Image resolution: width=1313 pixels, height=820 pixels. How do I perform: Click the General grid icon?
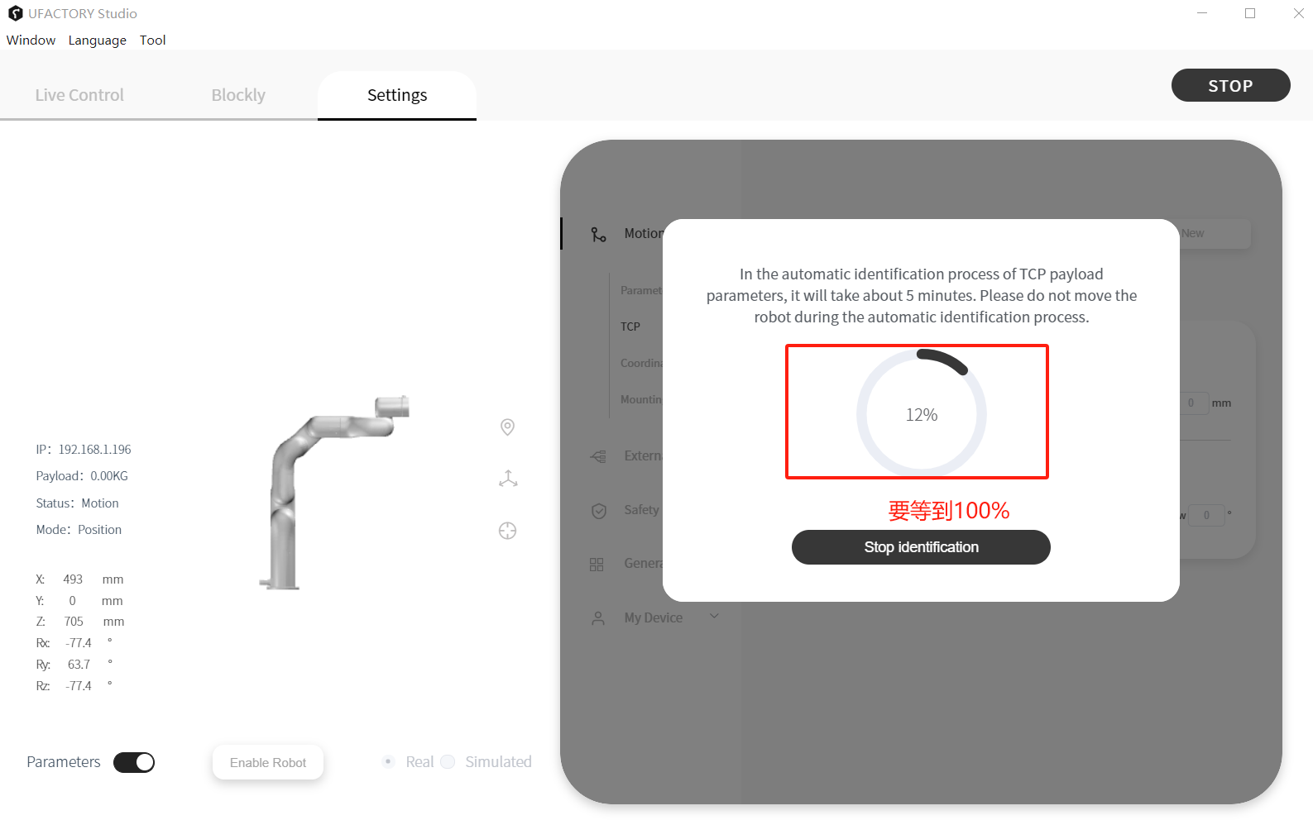pyautogui.click(x=597, y=565)
